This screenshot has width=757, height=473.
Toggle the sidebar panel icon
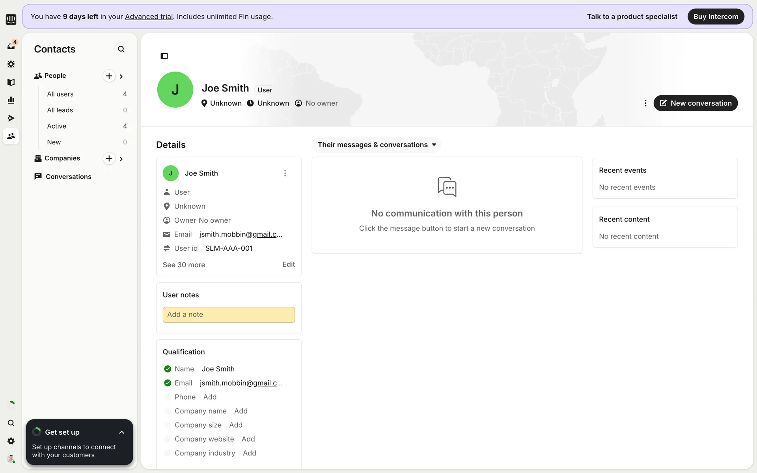point(164,56)
